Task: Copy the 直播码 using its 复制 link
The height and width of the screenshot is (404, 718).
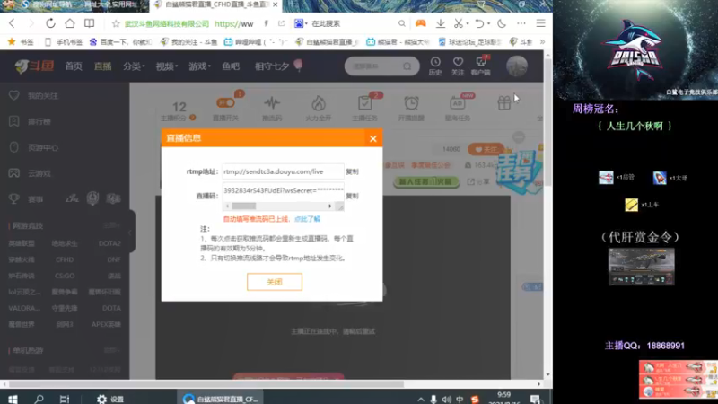Action: click(352, 196)
